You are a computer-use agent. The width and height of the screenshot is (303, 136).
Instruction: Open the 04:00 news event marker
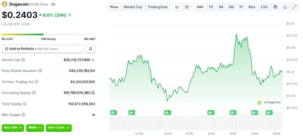pyautogui.click(x=167, y=112)
